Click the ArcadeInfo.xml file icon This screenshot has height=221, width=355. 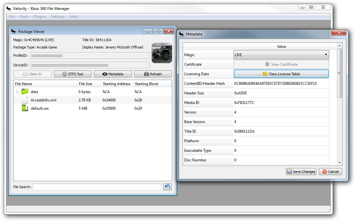pyautogui.click(x=25, y=100)
